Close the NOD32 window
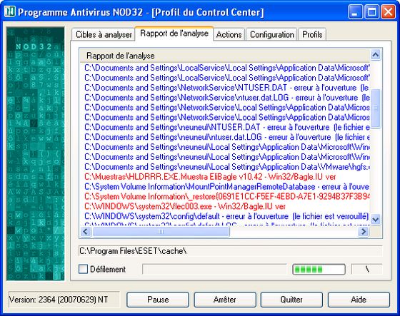The width and height of the screenshot is (400, 316). [x=388, y=11]
